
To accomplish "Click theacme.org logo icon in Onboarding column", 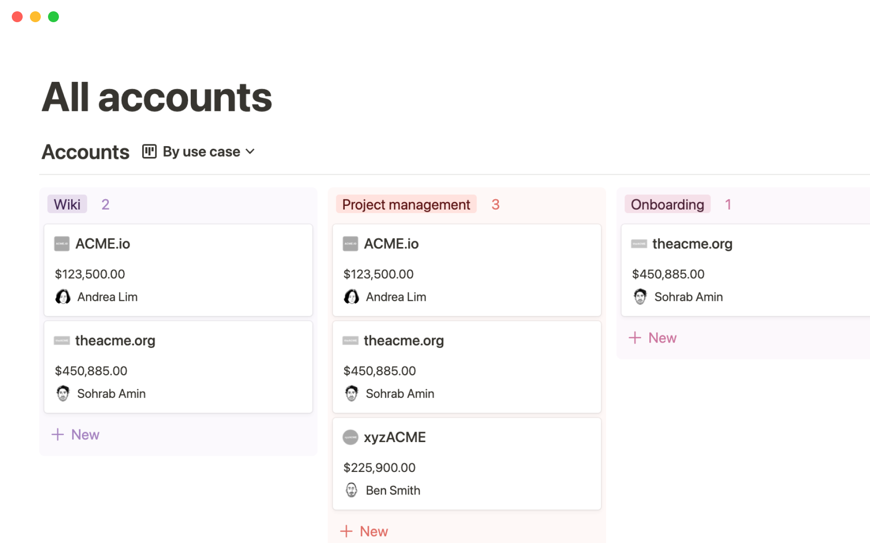I will 639,244.
